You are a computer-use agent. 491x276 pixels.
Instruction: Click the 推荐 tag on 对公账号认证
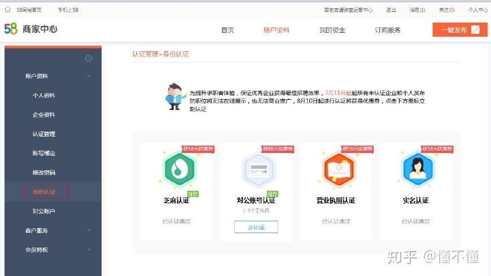click(273, 194)
